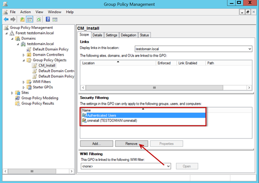
Task: Click the inner MDI restore button
Action: pos(248,12)
